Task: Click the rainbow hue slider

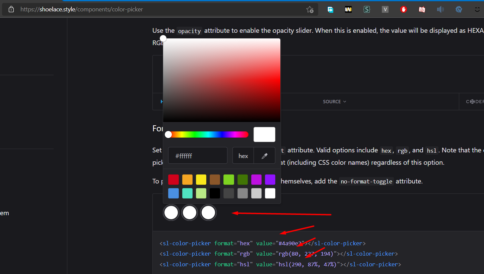Action: (x=207, y=134)
